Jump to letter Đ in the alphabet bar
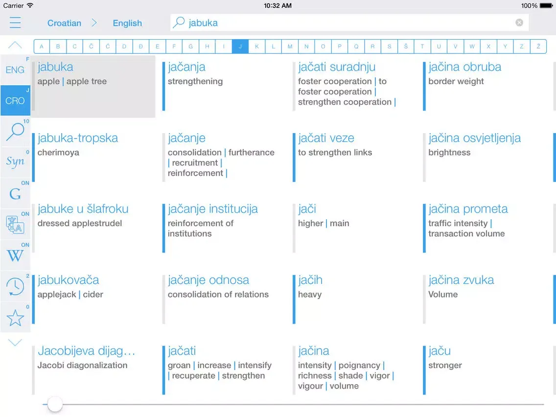Viewport: 556px width, 417px height. tap(141, 46)
